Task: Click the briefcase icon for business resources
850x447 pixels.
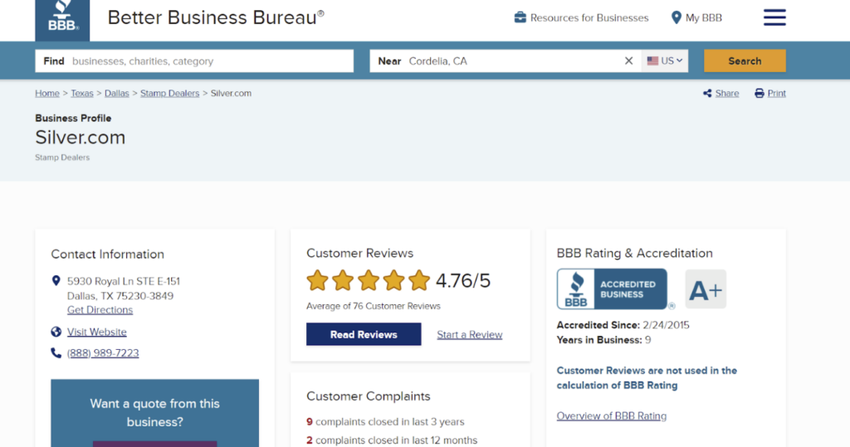Action: point(520,17)
